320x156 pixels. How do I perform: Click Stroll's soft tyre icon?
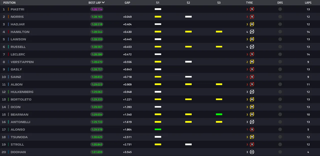pos(252,144)
